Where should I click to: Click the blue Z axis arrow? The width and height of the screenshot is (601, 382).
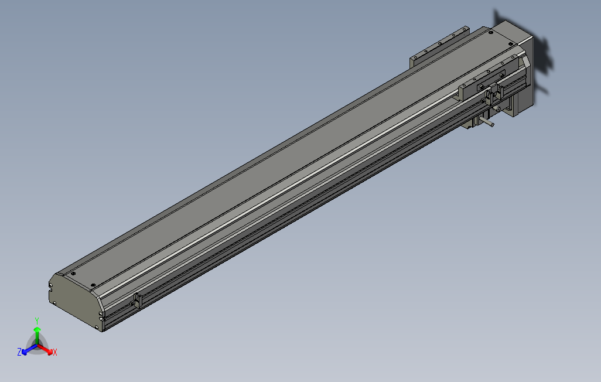[25, 352]
